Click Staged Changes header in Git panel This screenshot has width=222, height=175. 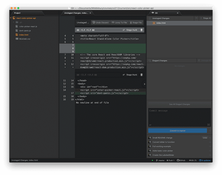[x=159, y=61]
